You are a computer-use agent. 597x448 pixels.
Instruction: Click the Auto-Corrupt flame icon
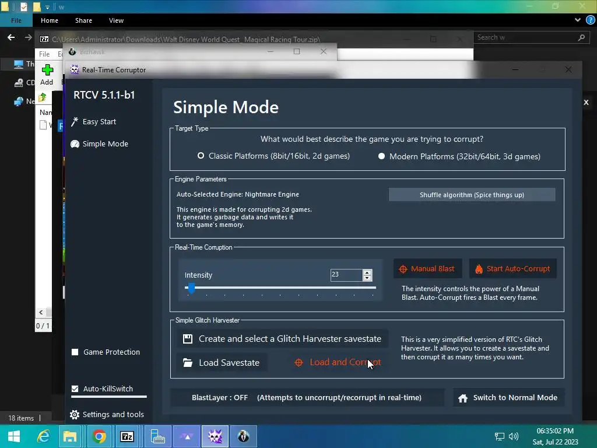tap(479, 269)
